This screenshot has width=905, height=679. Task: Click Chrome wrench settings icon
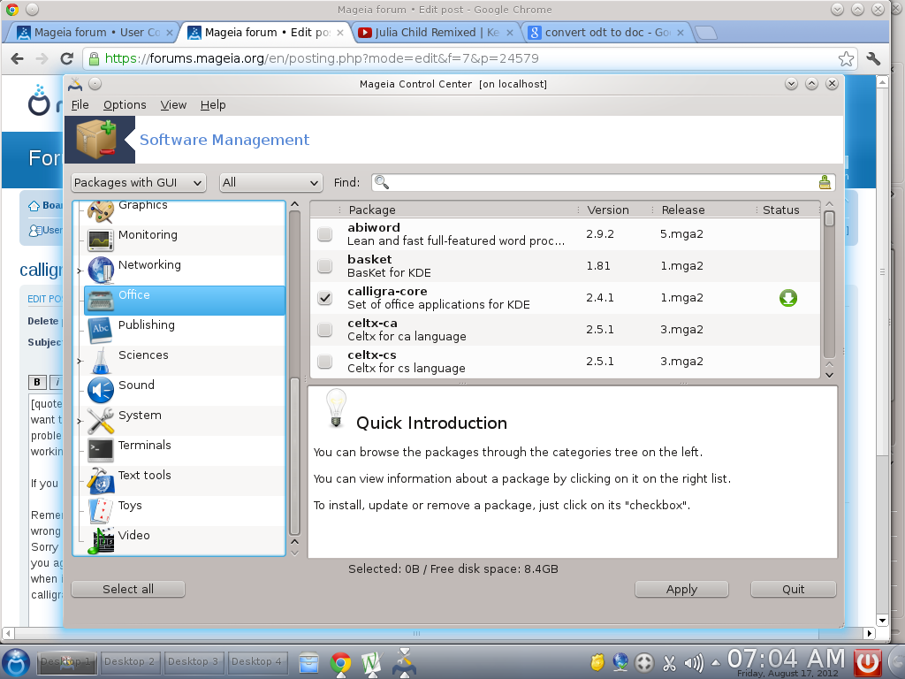tap(872, 58)
